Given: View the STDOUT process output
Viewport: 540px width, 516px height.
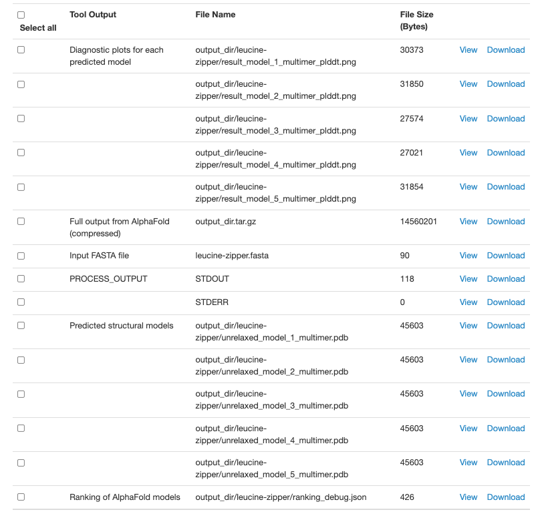Looking at the screenshot, I should [x=468, y=279].
